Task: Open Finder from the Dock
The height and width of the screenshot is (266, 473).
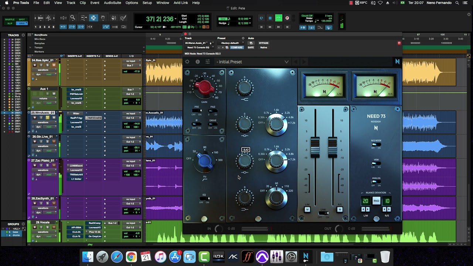Action: [x=88, y=257]
